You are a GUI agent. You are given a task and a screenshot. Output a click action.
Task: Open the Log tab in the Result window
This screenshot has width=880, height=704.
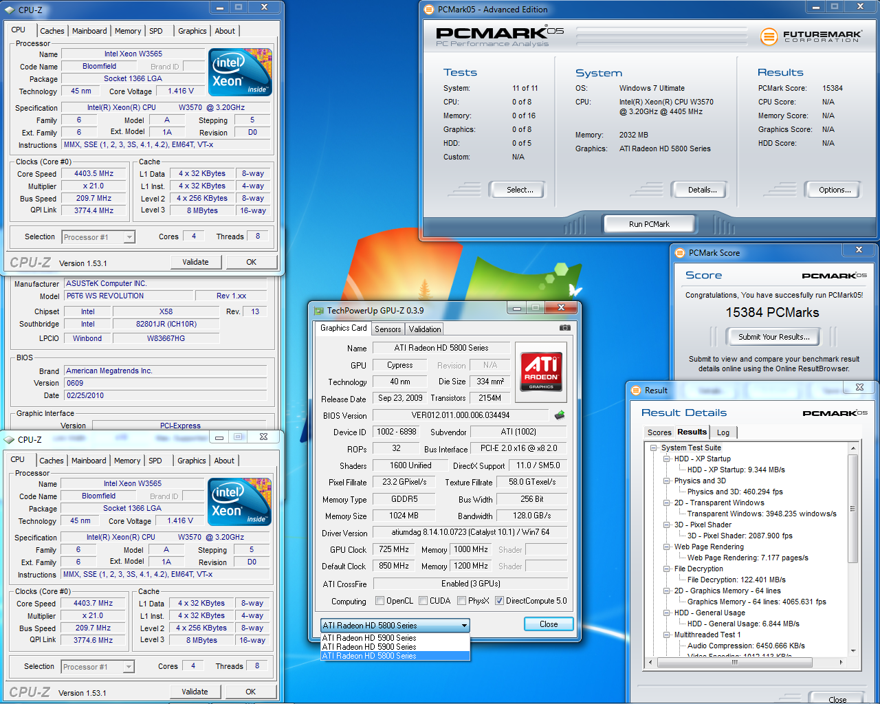pyautogui.click(x=723, y=432)
